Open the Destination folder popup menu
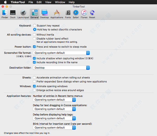157x136 pixels. pyautogui.click(x=61, y=68)
